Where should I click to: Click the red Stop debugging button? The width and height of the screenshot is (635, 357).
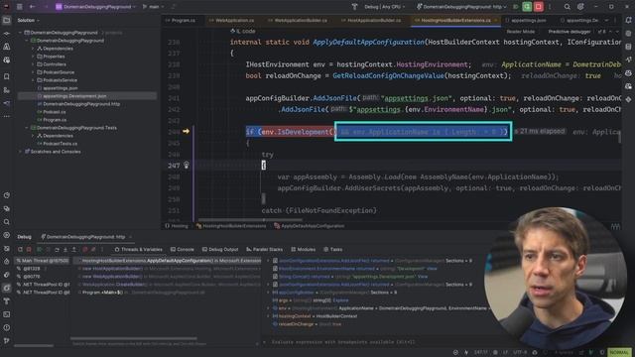(538, 7)
